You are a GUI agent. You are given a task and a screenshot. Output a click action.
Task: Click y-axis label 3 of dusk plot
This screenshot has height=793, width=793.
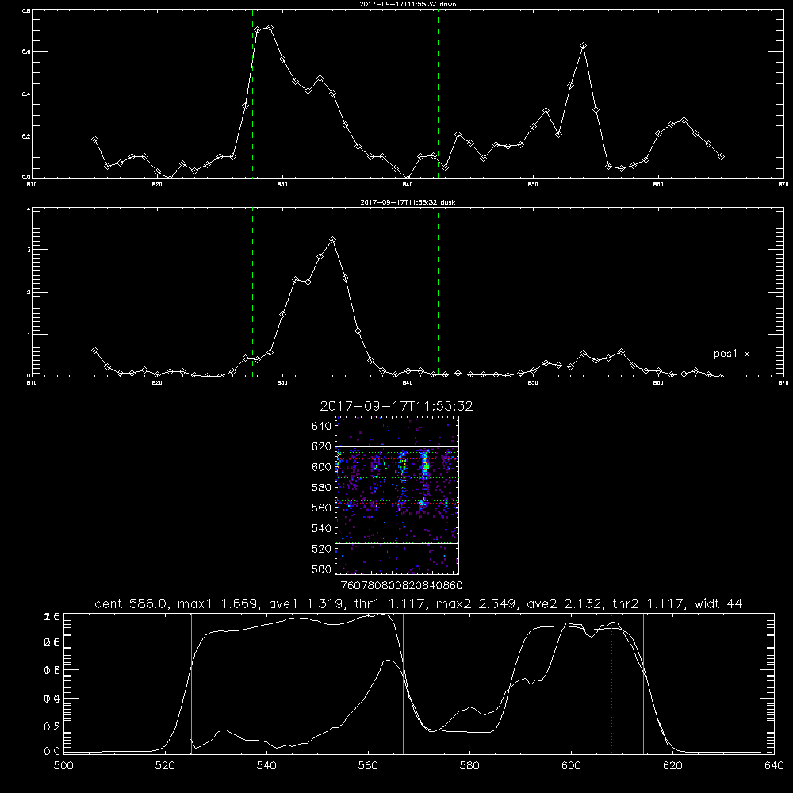(x=29, y=250)
